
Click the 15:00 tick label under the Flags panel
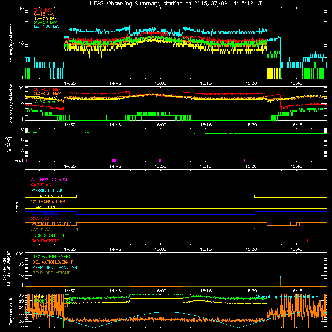160,249
